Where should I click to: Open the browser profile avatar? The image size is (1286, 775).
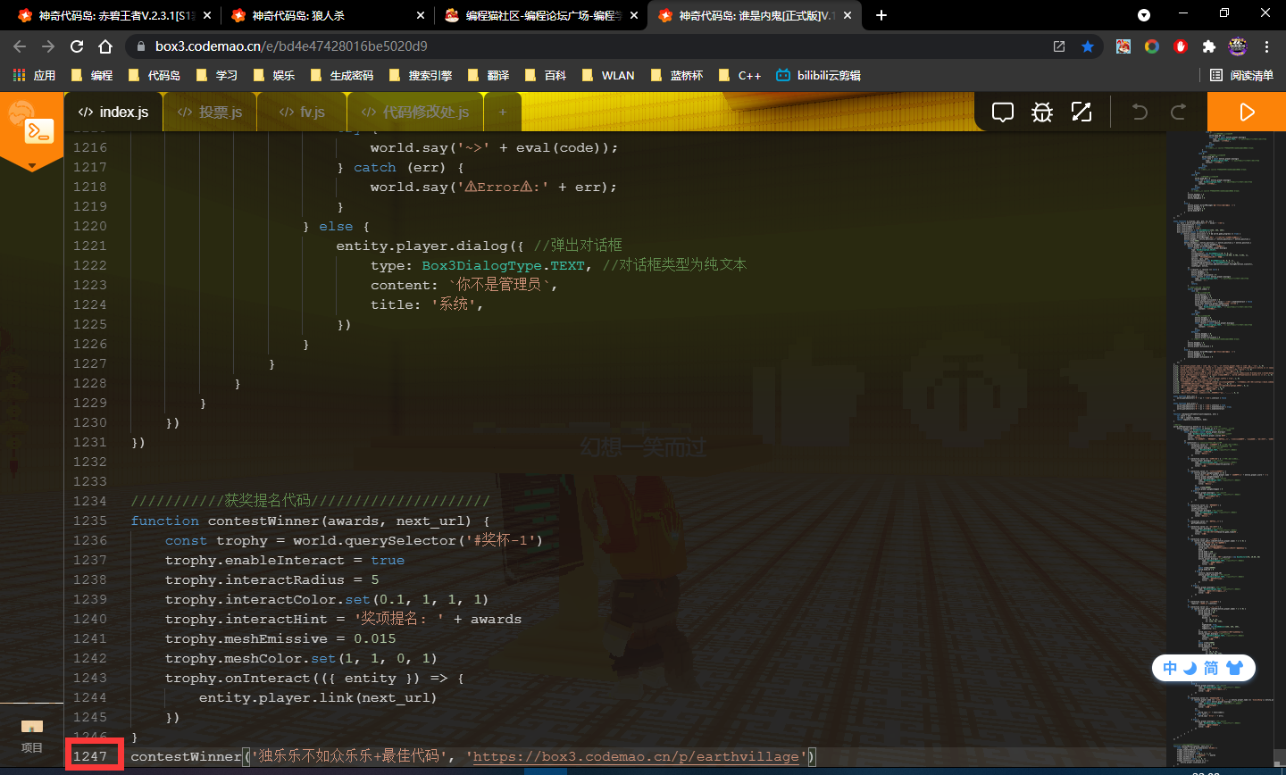(x=1238, y=46)
